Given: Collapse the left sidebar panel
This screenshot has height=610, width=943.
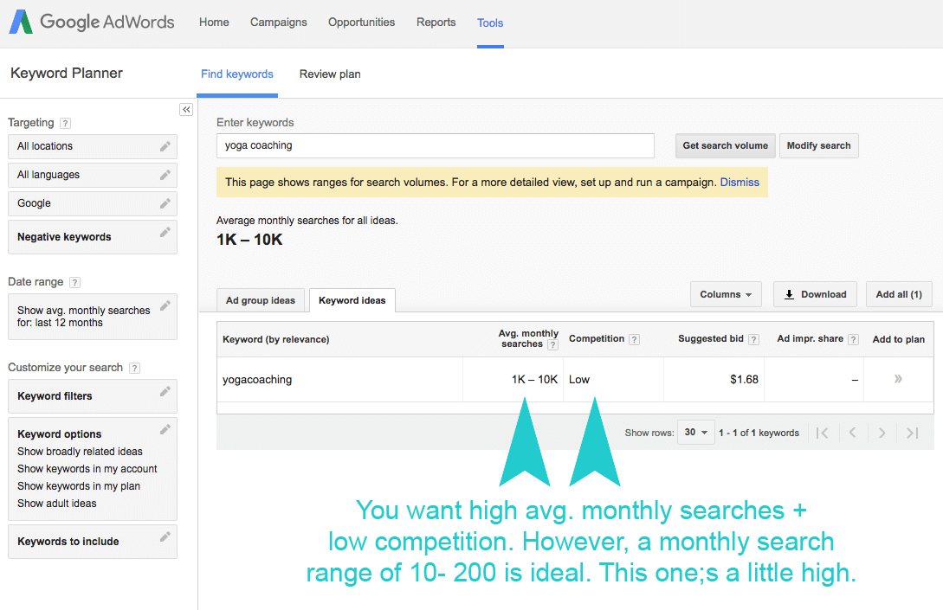Looking at the screenshot, I should pyautogui.click(x=186, y=109).
